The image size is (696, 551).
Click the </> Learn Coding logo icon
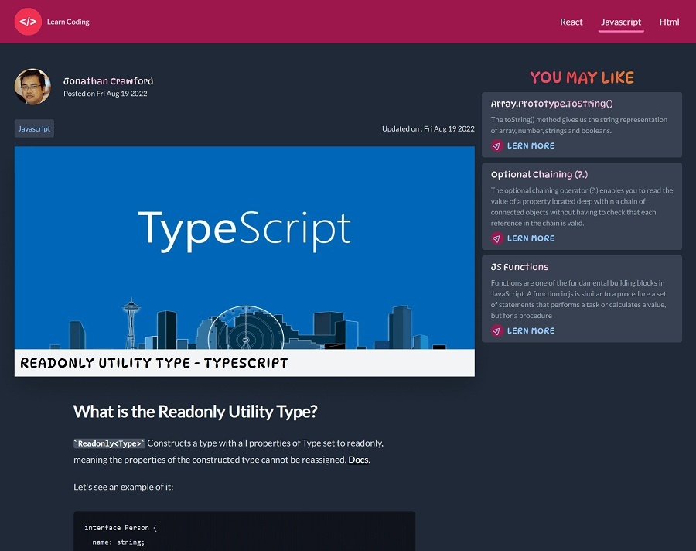[x=29, y=22]
